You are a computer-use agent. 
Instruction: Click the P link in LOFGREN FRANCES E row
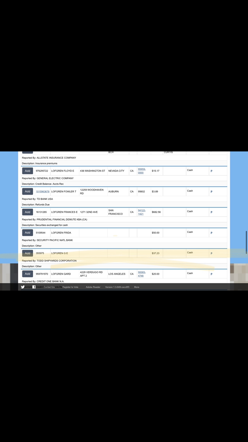211,212
